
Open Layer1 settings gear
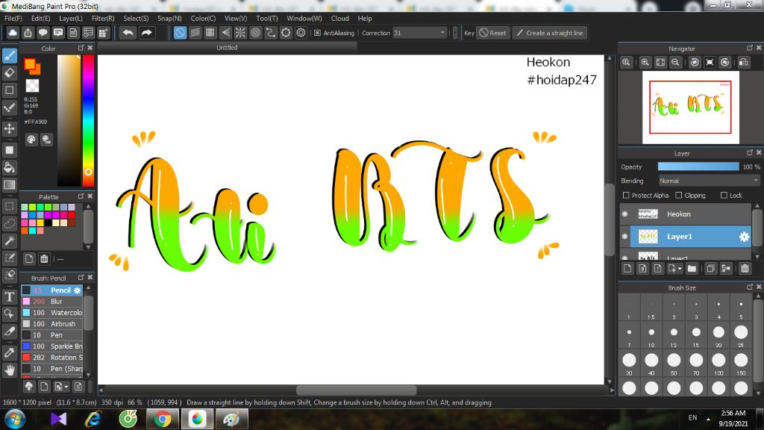coord(744,237)
